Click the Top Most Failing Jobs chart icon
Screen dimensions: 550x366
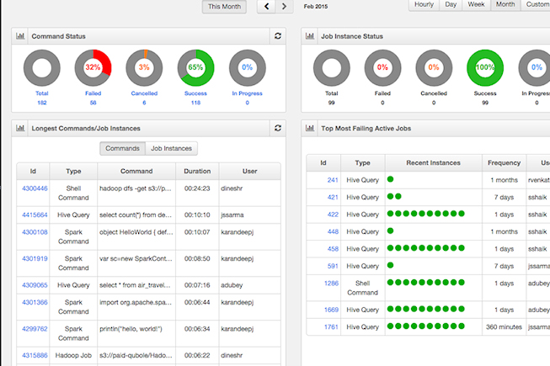pos(311,128)
